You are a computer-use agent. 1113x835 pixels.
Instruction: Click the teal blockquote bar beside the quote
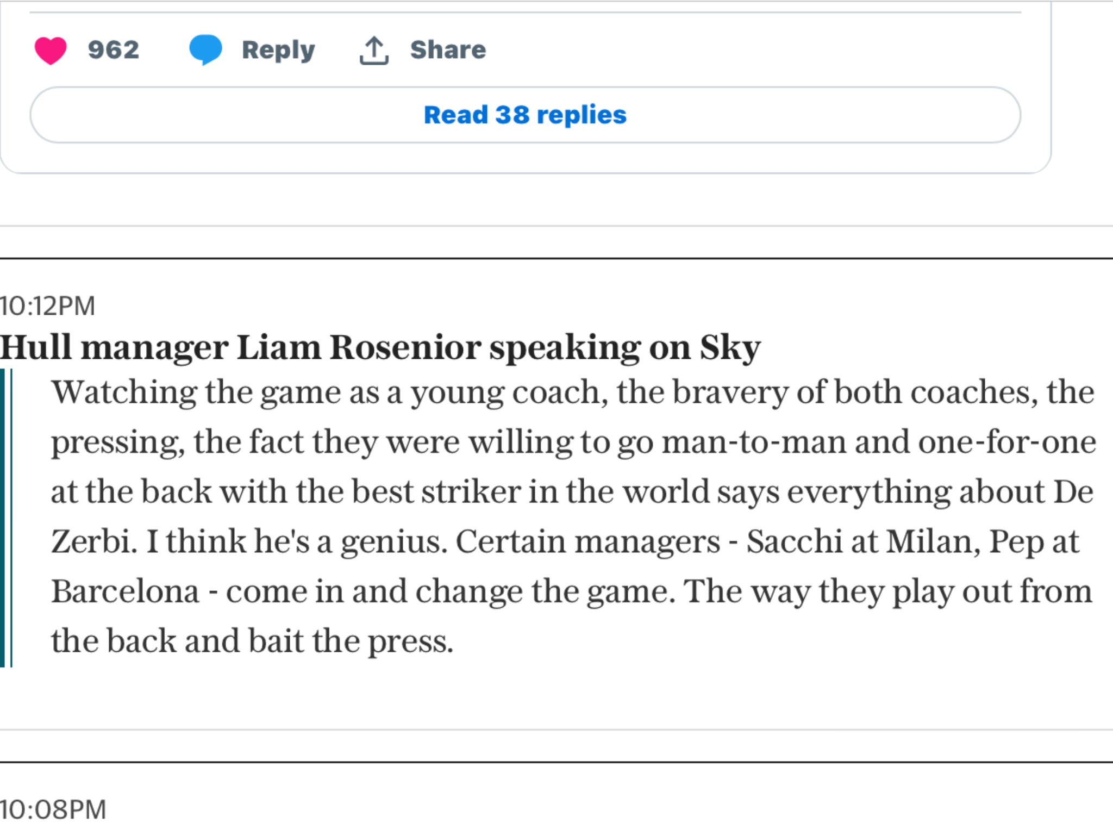(x=6, y=518)
